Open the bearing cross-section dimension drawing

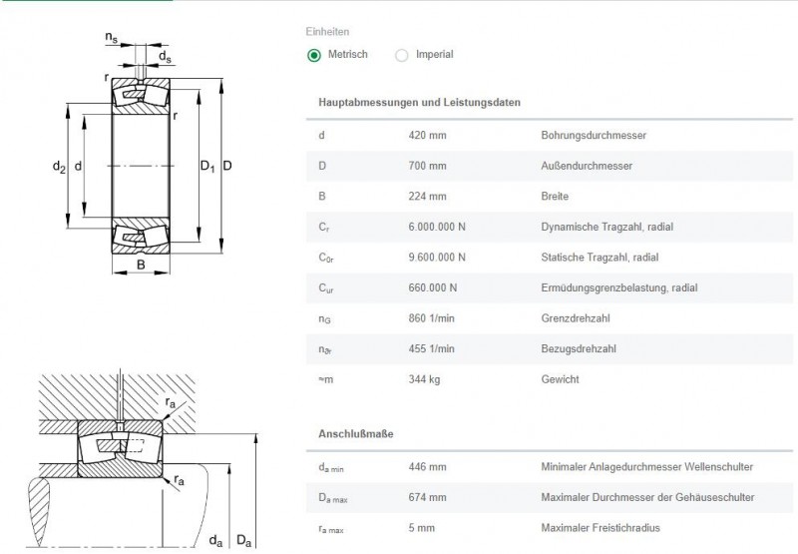click(143, 153)
